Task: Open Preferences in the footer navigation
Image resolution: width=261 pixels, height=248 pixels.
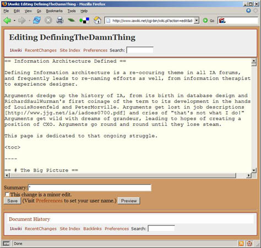Action: point(117,229)
